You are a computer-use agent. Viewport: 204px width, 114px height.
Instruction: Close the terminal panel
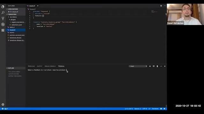coord(165,66)
